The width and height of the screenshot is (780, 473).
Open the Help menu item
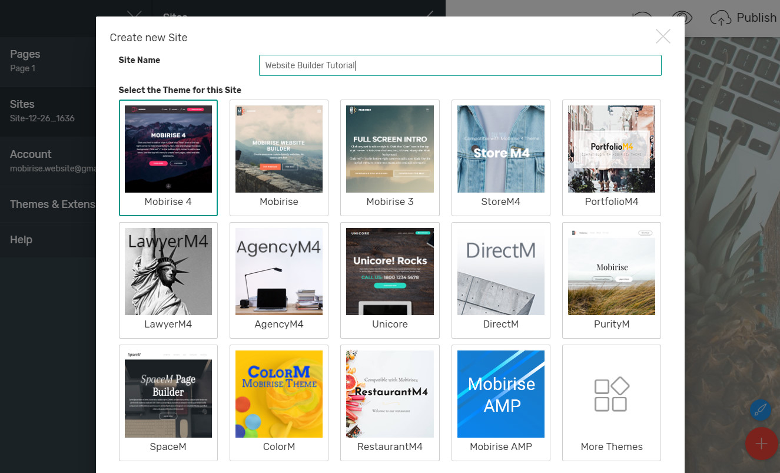[48, 240]
